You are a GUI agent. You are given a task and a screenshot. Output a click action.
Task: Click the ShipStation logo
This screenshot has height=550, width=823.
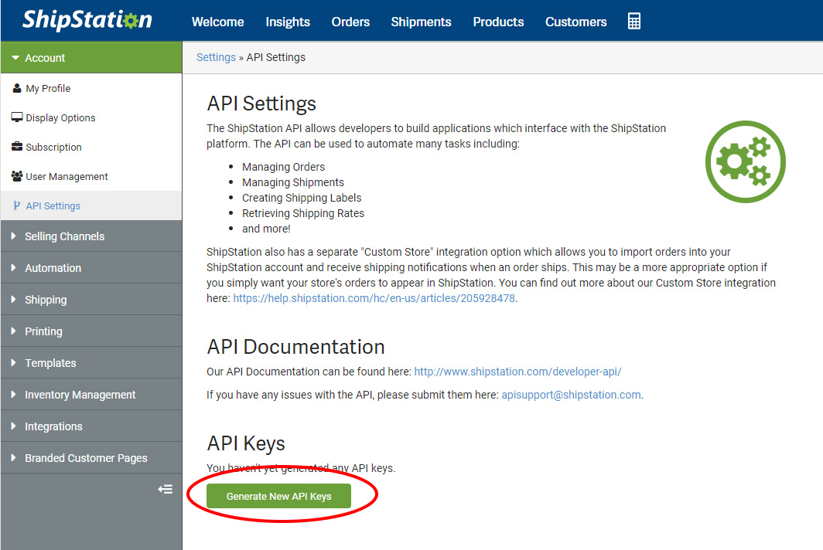click(87, 20)
